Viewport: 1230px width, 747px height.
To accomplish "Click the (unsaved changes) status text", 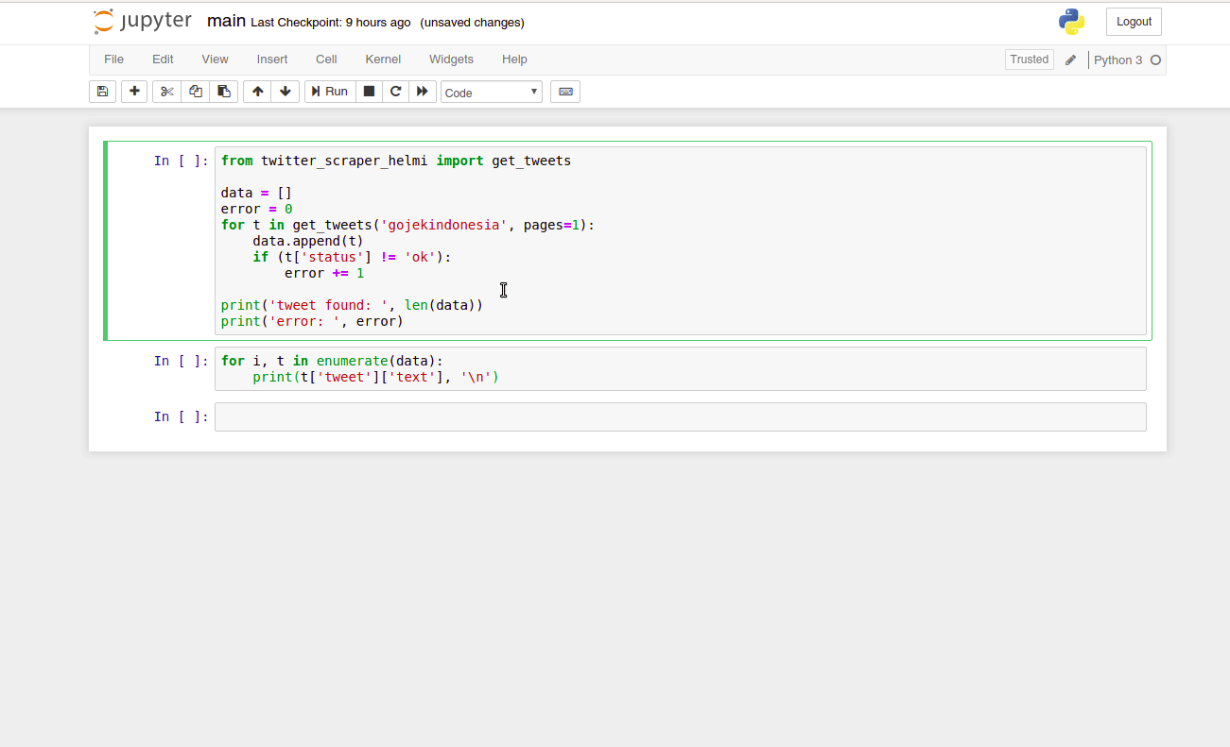I will pos(472,23).
